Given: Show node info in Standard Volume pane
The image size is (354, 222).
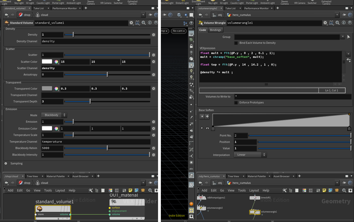Looking at the screenshot, I should 150,23.
